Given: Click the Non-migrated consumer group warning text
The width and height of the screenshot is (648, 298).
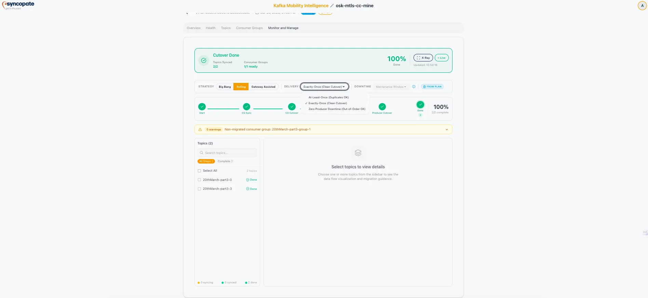Looking at the screenshot, I should [x=268, y=129].
